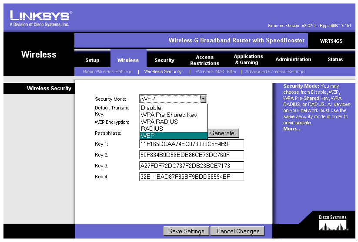Image resolution: width=358 pixels, height=242 pixels.
Task: Click into the Key 2 field
Action: tap(191, 155)
